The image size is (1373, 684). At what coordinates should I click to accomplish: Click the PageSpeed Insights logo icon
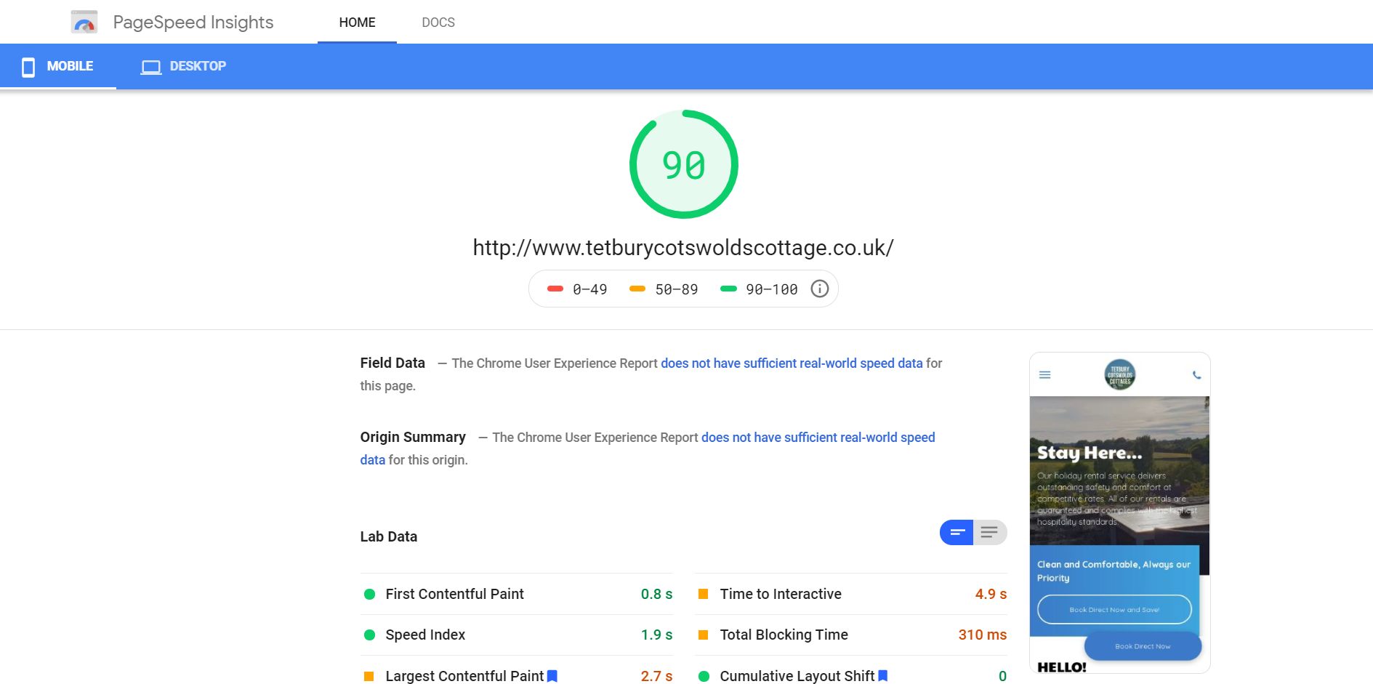[x=84, y=23]
